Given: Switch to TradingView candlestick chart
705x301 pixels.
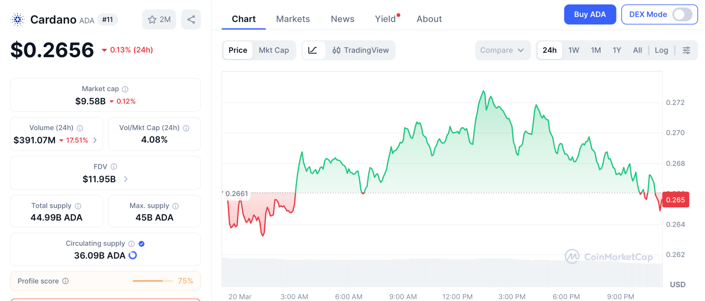Looking at the screenshot, I should coord(360,50).
